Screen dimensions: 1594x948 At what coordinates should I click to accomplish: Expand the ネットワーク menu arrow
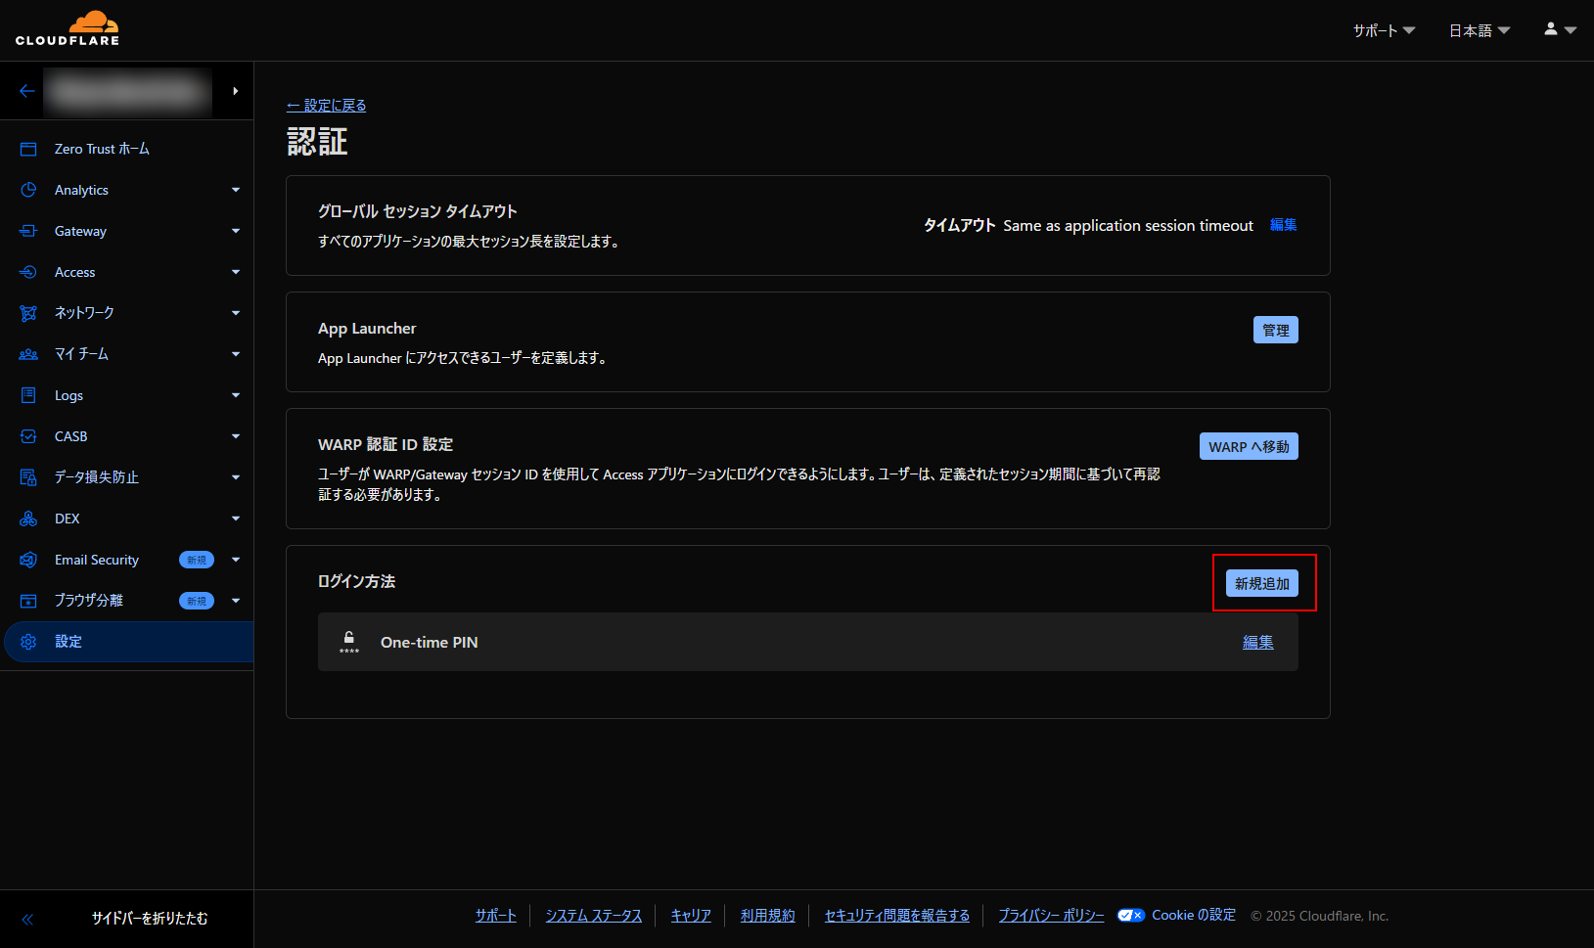(x=236, y=313)
